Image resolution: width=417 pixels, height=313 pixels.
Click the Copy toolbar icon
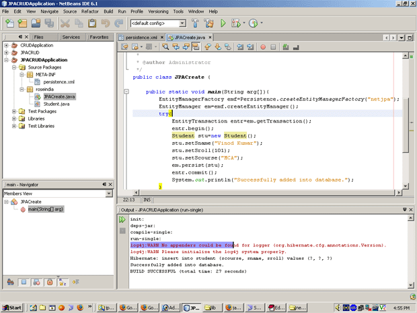coord(79,24)
